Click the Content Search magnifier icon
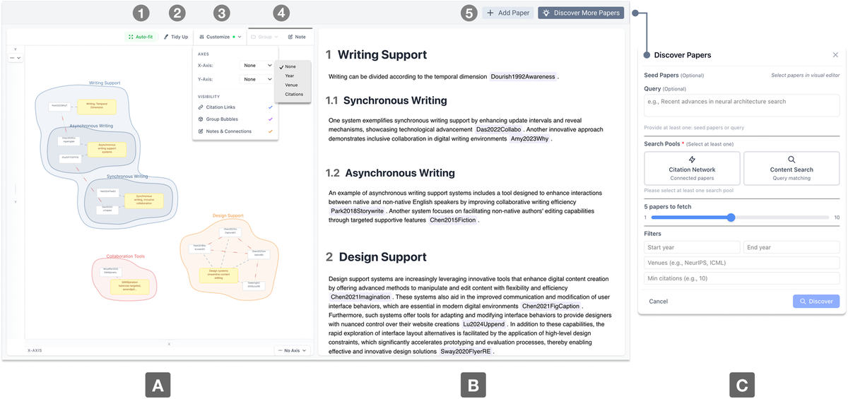Image resolution: width=848 pixels, height=399 pixels. tap(791, 160)
